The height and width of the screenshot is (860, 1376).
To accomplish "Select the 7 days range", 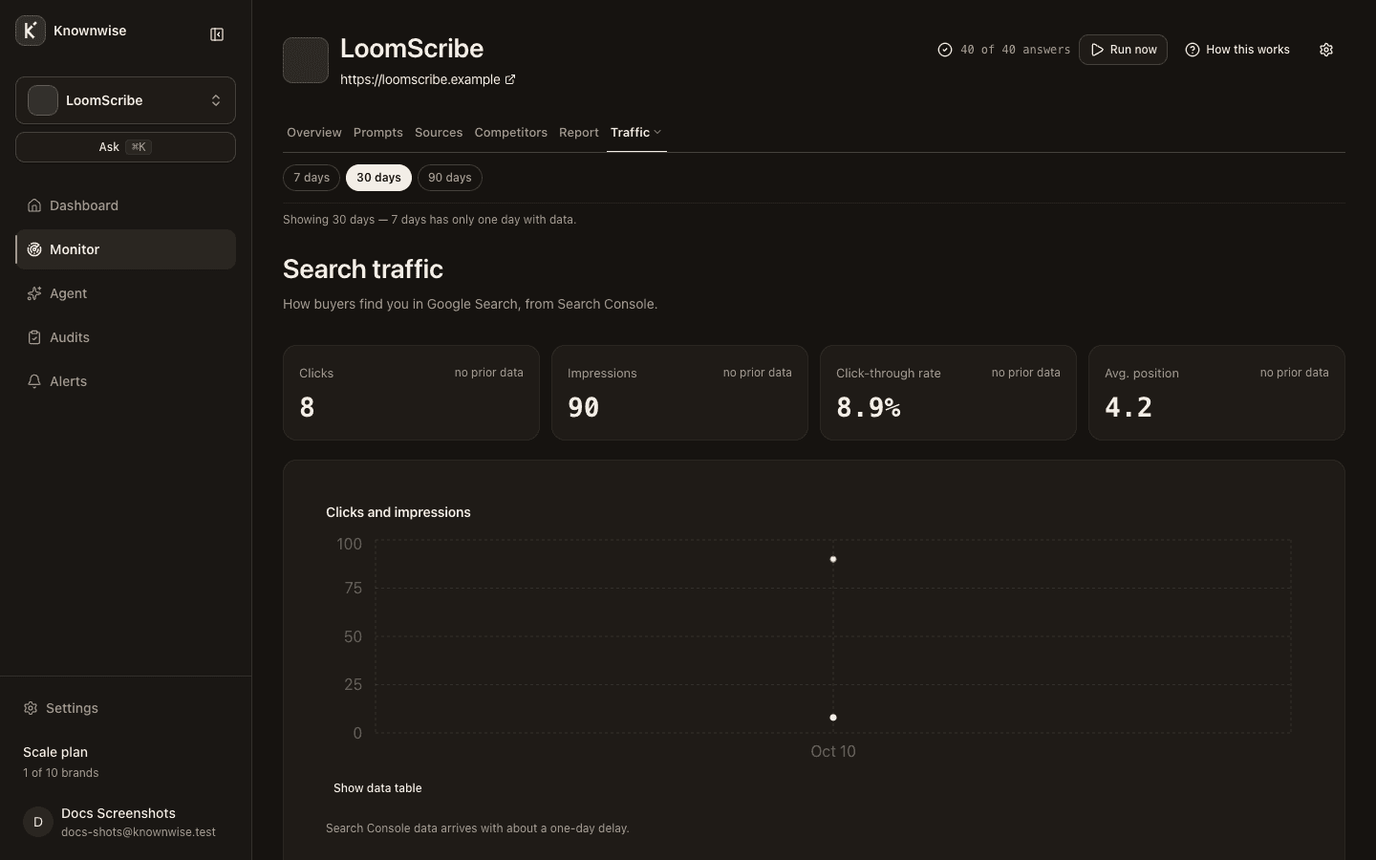I will (x=312, y=178).
